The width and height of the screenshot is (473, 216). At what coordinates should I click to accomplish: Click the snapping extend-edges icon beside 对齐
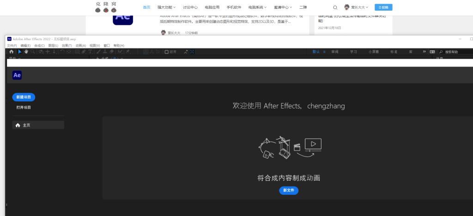pos(186,52)
